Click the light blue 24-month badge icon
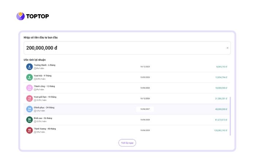This screenshot has width=255, height=164. coord(30,109)
